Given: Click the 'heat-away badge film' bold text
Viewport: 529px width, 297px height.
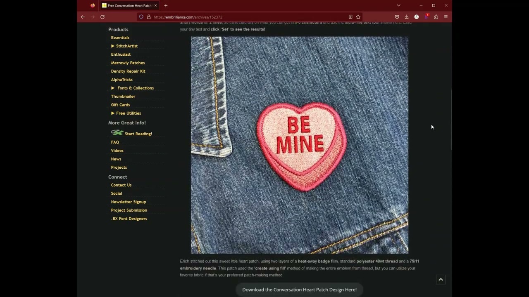Looking at the screenshot, I should [x=317, y=261].
